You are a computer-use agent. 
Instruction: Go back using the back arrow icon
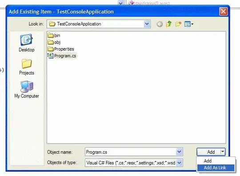click(x=160, y=24)
